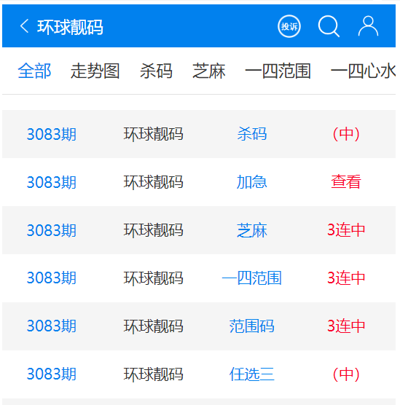Click the 环球靓码 header title
The height and width of the screenshot is (405, 400).
(x=70, y=27)
